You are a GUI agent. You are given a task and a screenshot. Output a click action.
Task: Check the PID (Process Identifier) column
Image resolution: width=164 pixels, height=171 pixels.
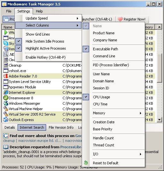113,65
